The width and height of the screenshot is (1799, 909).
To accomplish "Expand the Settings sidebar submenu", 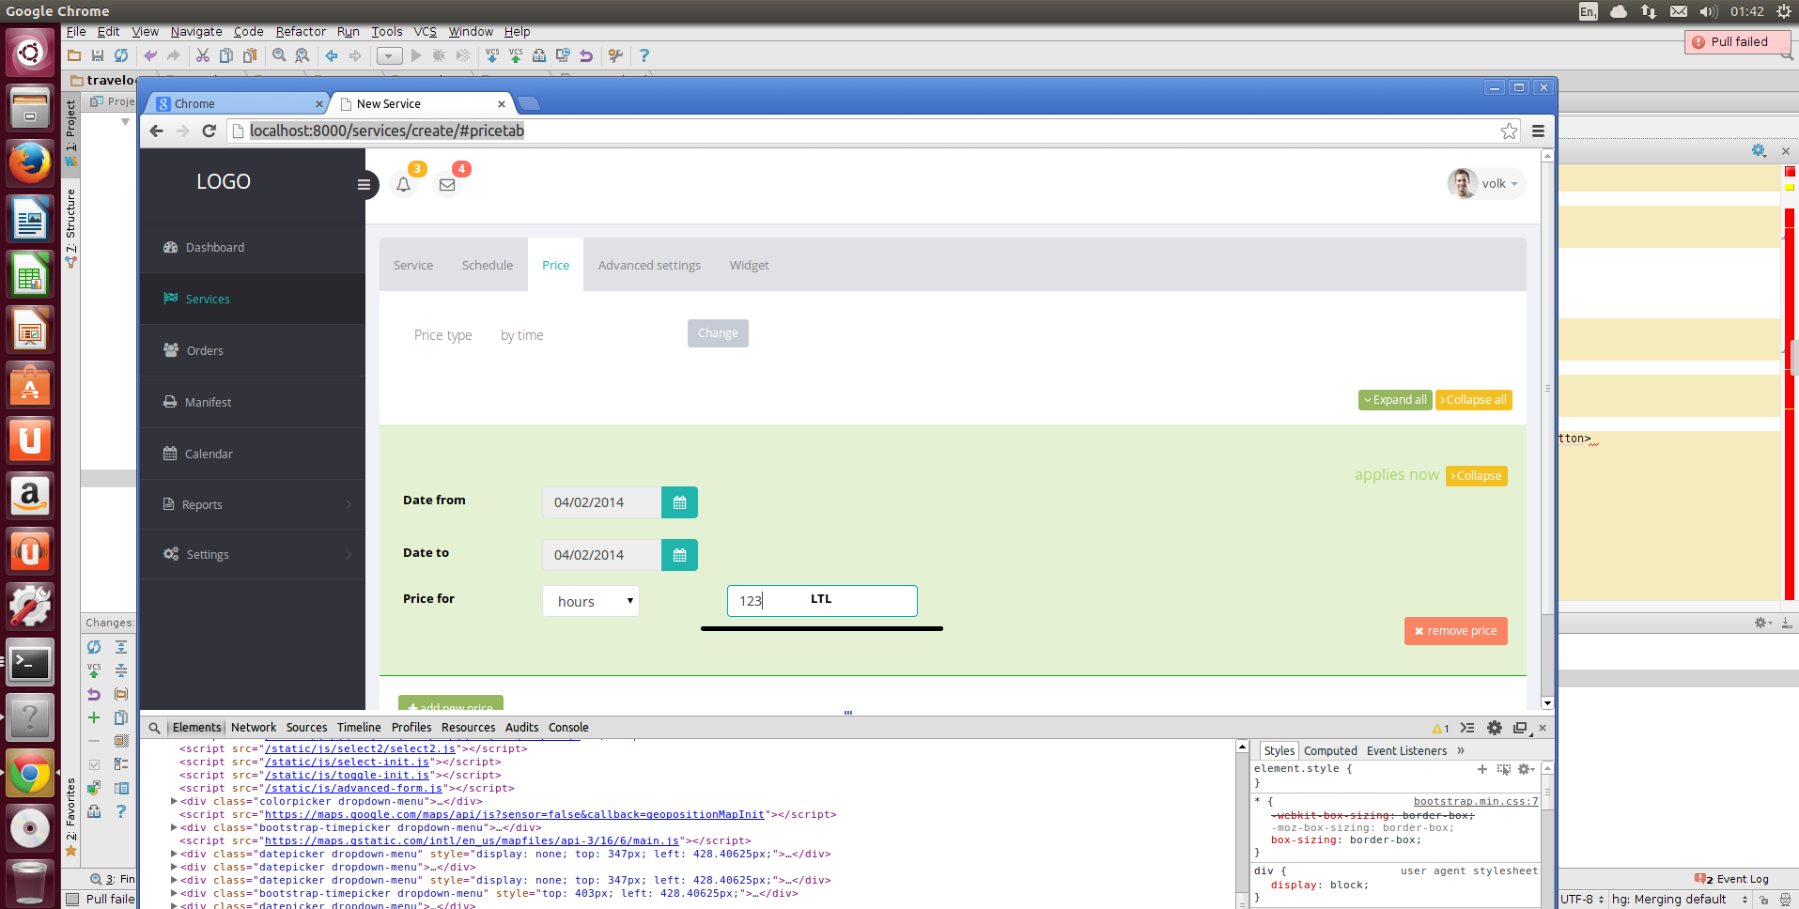I will pyautogui.click(x=349, y=555).
